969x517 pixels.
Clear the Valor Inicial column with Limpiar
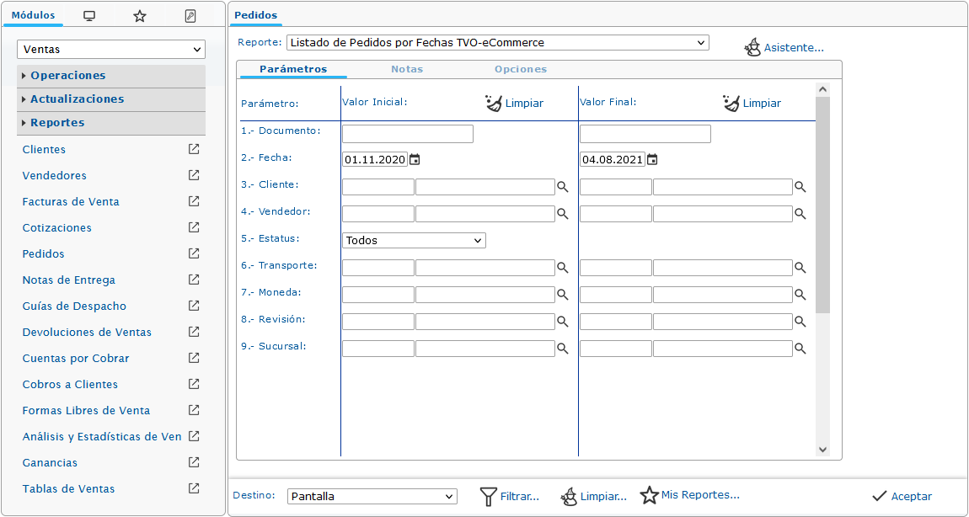pyautogui.click(x=514, y=104)
